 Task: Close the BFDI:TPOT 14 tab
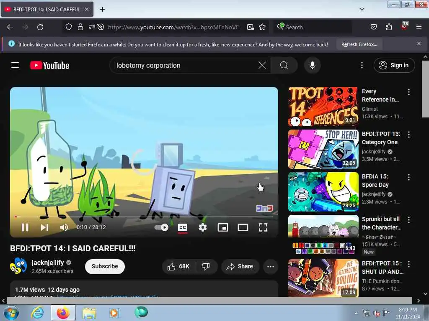coord(87,9)
